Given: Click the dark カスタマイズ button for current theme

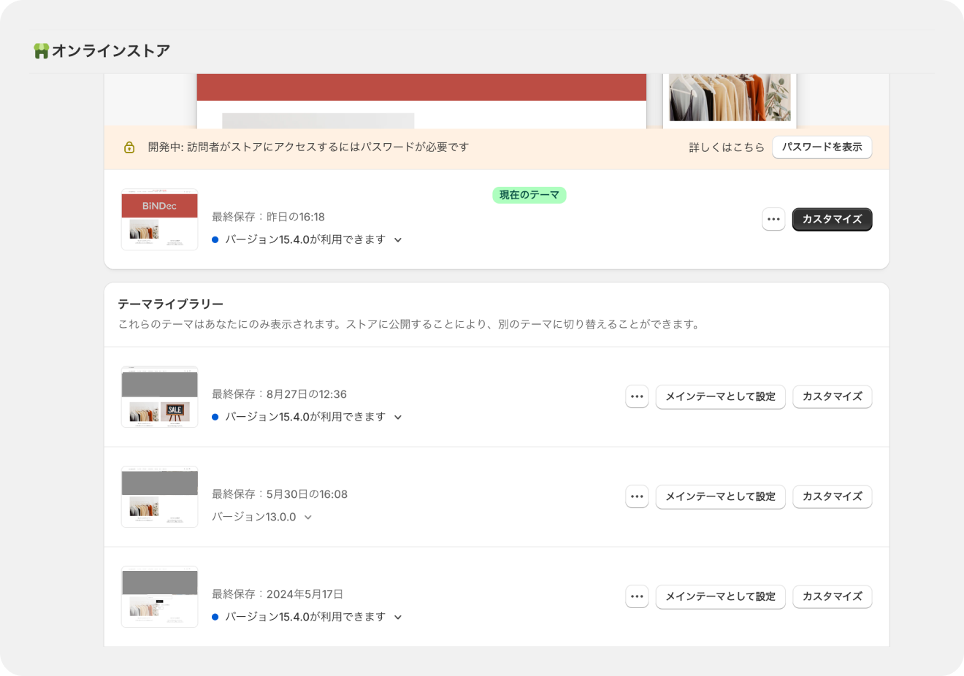Looking at the screenshot, I should 832,219.
